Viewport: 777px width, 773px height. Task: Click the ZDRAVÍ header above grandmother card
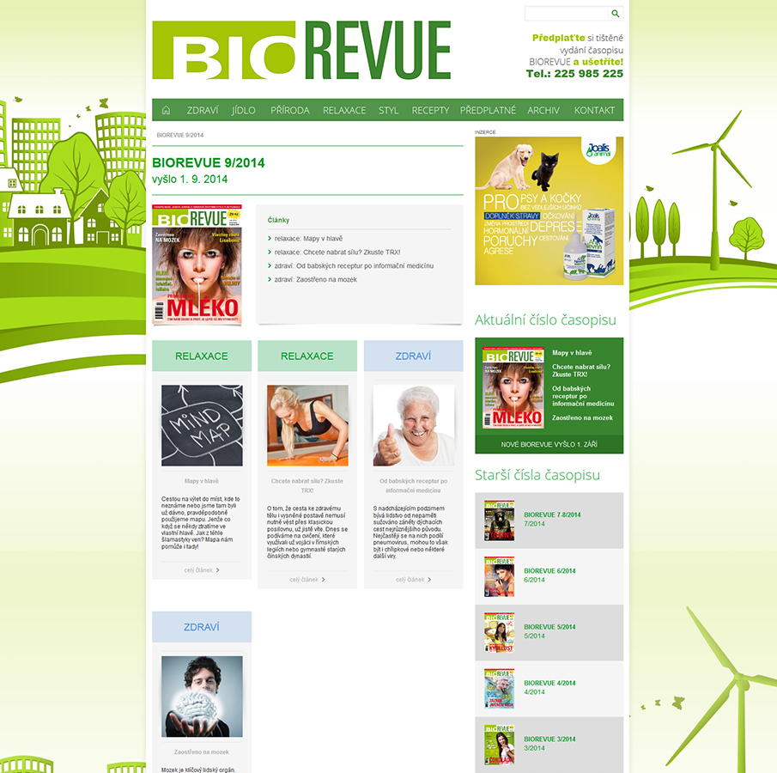[413, 356]
